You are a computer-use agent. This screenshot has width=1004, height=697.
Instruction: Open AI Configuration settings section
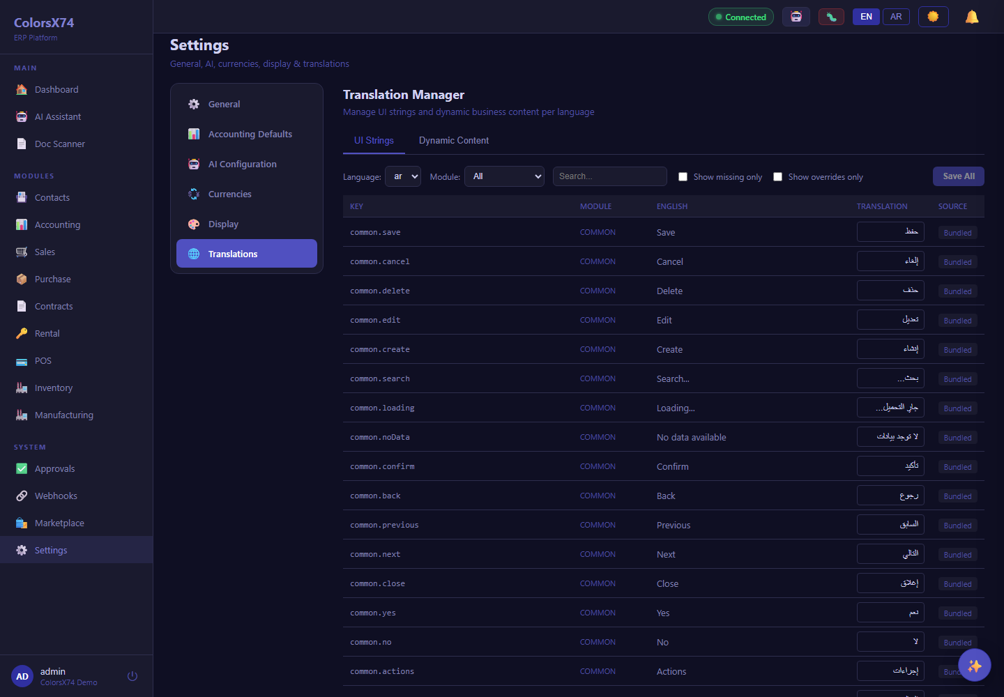[247, 164]
